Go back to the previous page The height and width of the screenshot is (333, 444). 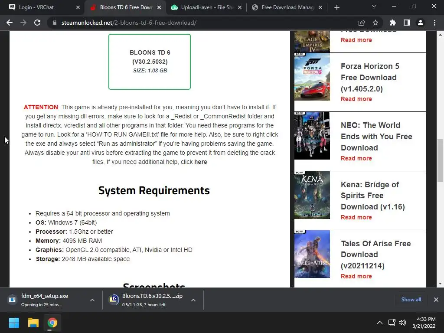coord(10,23)
